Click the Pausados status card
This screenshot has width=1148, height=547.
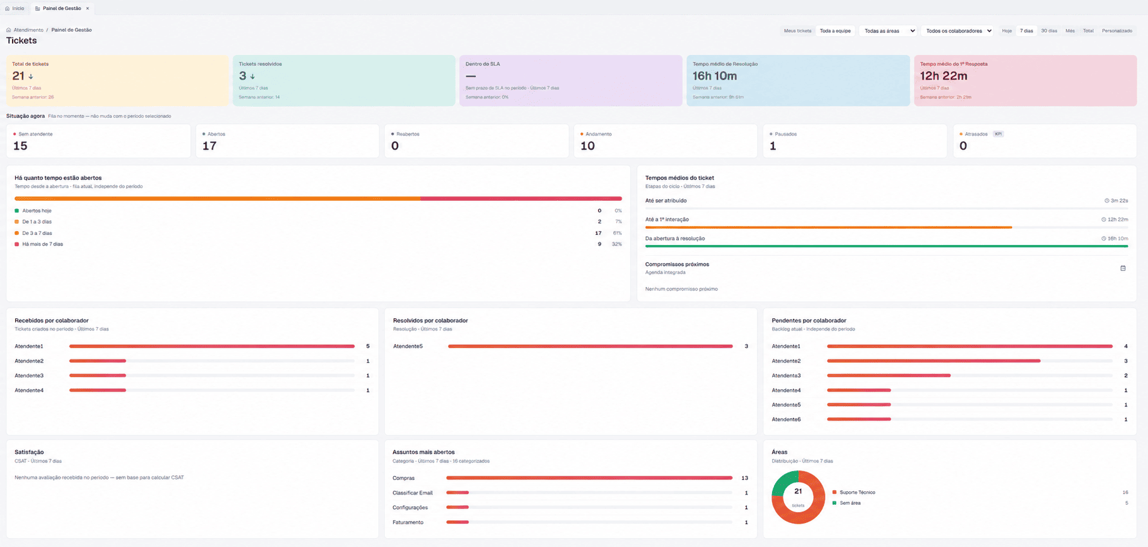coord(855,141)
